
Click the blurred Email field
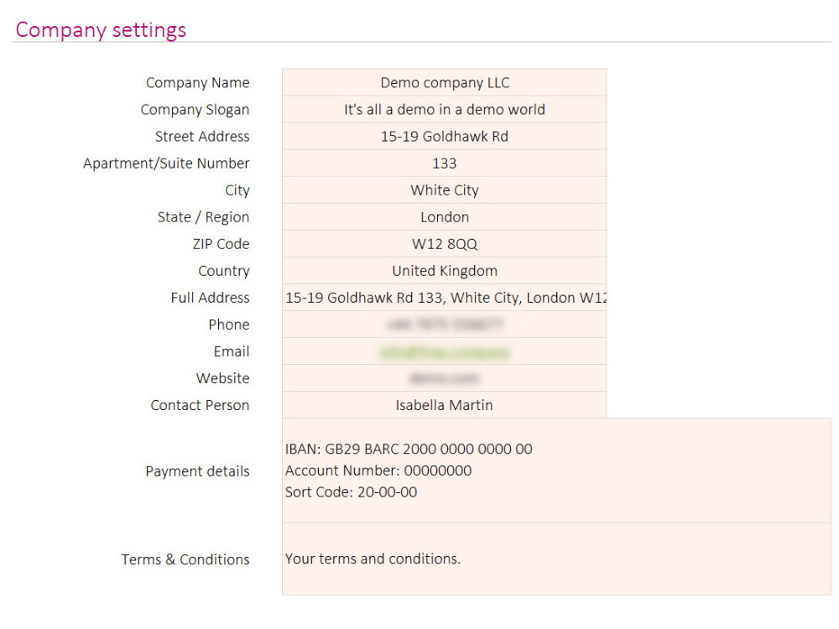tap(444, 351)
